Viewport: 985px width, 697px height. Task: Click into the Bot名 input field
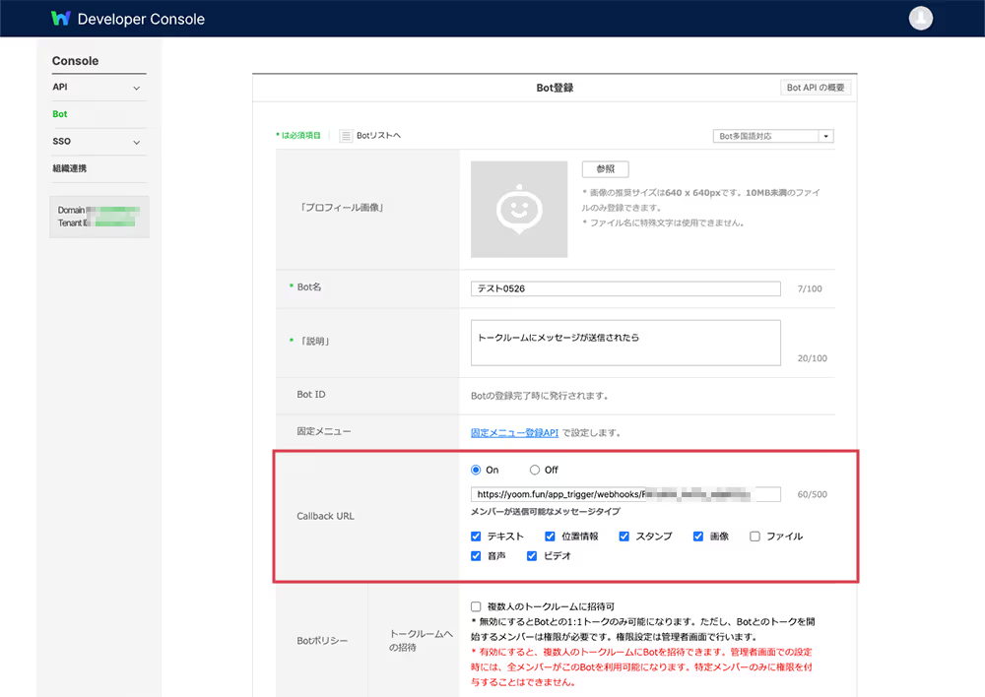[625, 288]
